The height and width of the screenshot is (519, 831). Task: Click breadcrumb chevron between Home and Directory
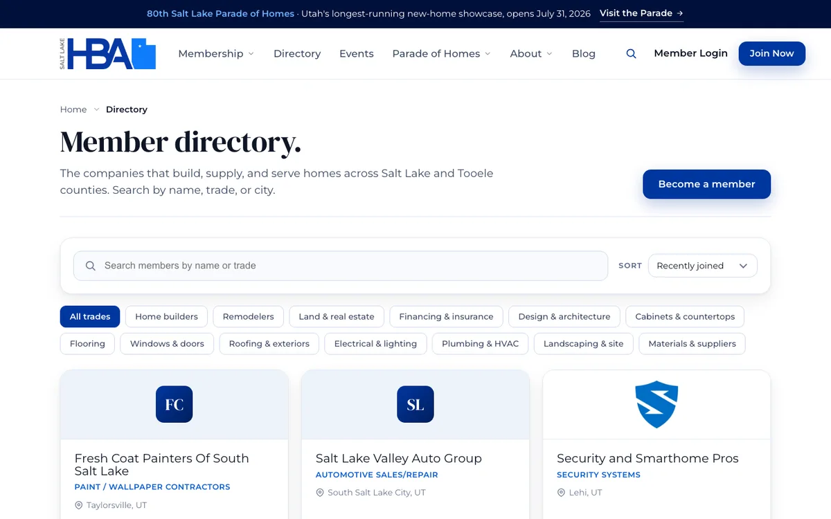point(96,109)
